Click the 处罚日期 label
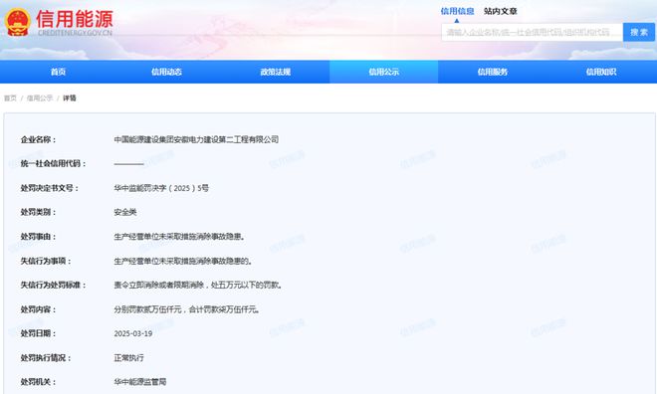The width and height of the screenshot is (657, 394). [38, 333]
